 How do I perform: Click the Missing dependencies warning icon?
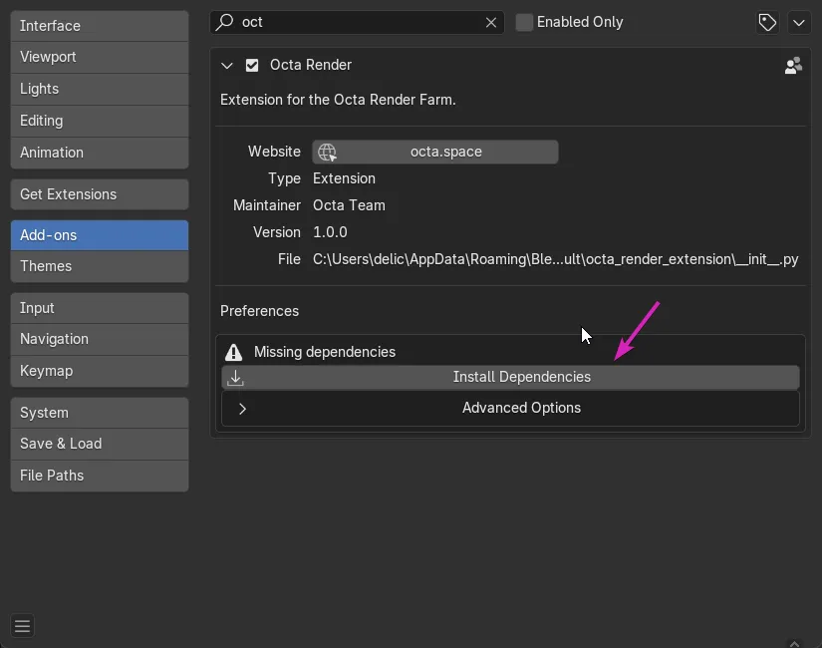[236, 351]
